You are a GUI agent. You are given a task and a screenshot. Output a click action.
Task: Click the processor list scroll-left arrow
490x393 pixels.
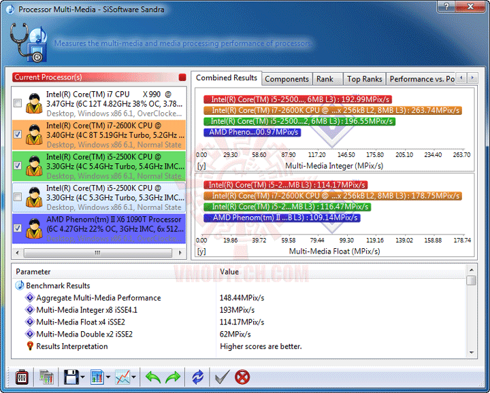(17, 252)
